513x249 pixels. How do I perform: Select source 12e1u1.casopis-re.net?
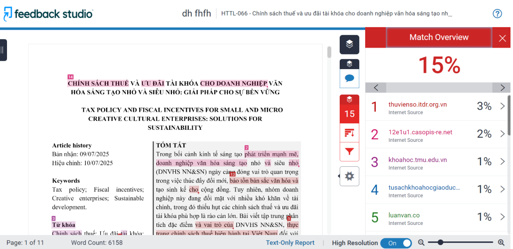tap(420, 132)
